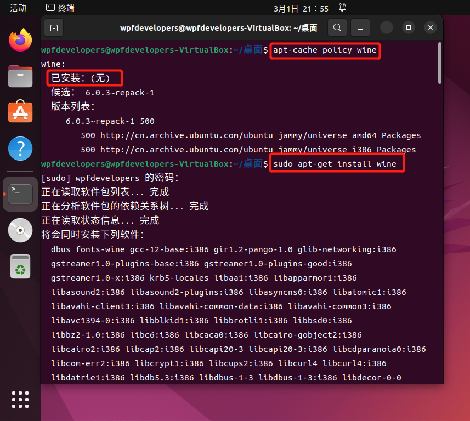Open the optical disc dock icon
The image size is (470, 421).
point(20,230)
